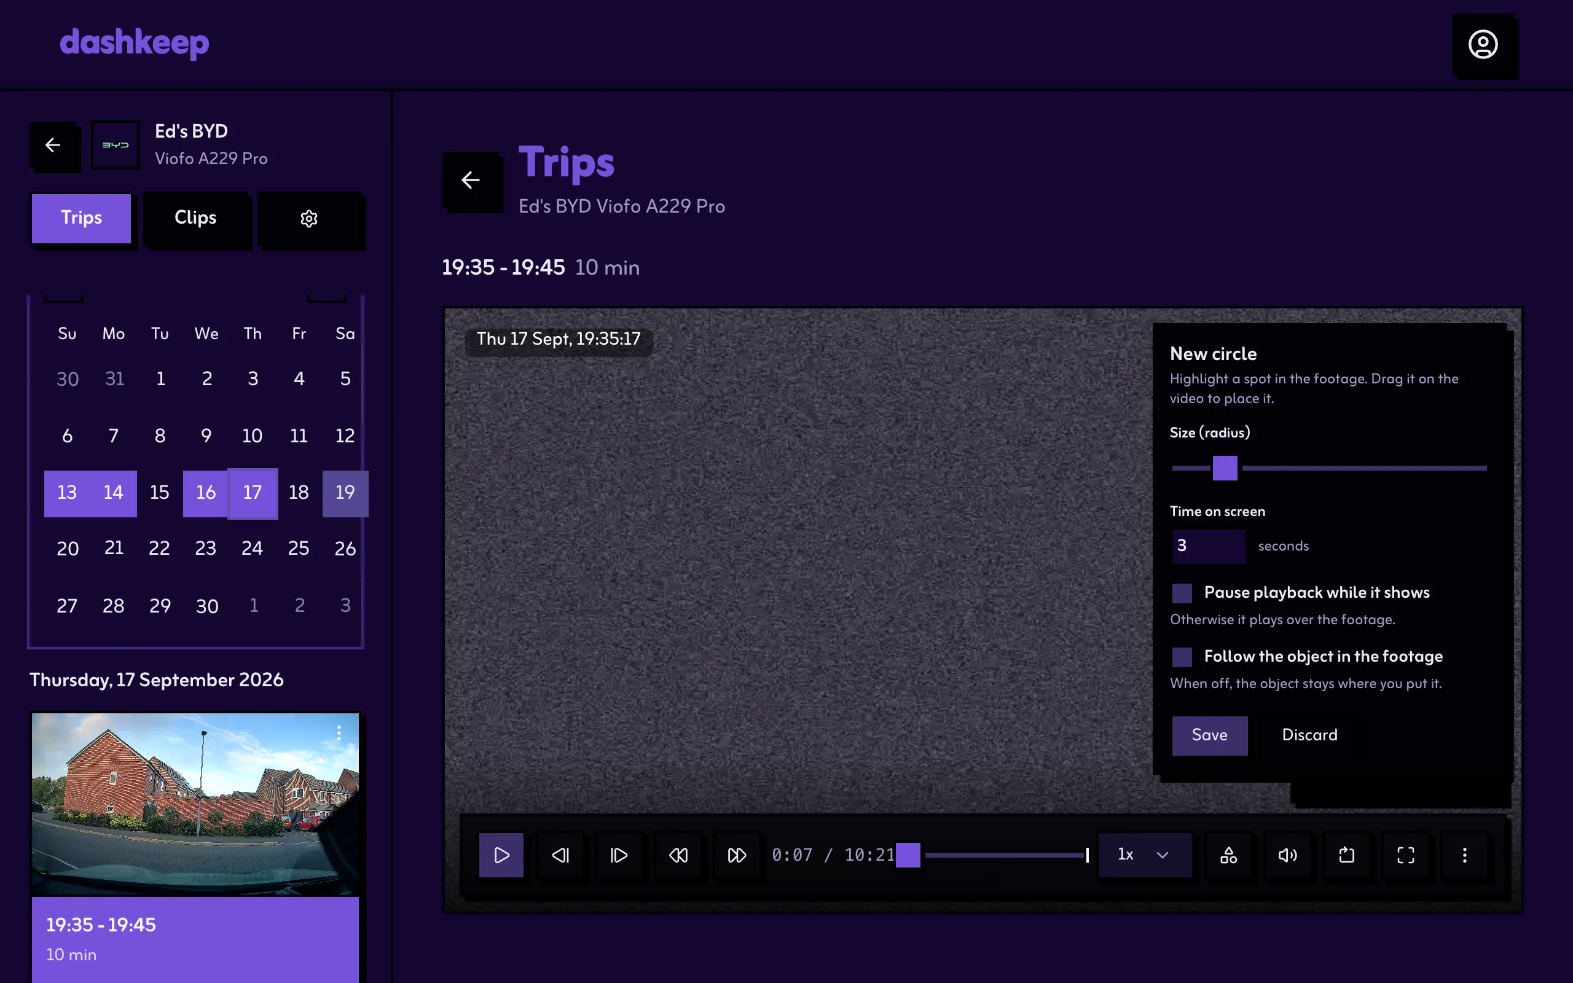Open the 19:35 - 19:45 trip thumbnail
Image resolution: width=1573 pixels, height=983 pixels.
coord(195,805)
